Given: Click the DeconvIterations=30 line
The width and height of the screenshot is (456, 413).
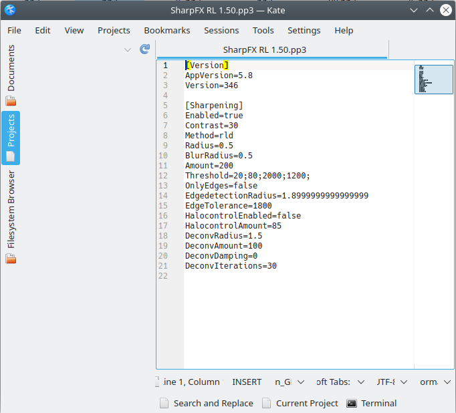Looking at the screenshot, I should click(x=231, y=266).
